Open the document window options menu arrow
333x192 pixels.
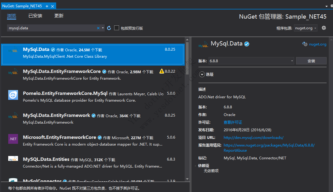coord(326,6)
